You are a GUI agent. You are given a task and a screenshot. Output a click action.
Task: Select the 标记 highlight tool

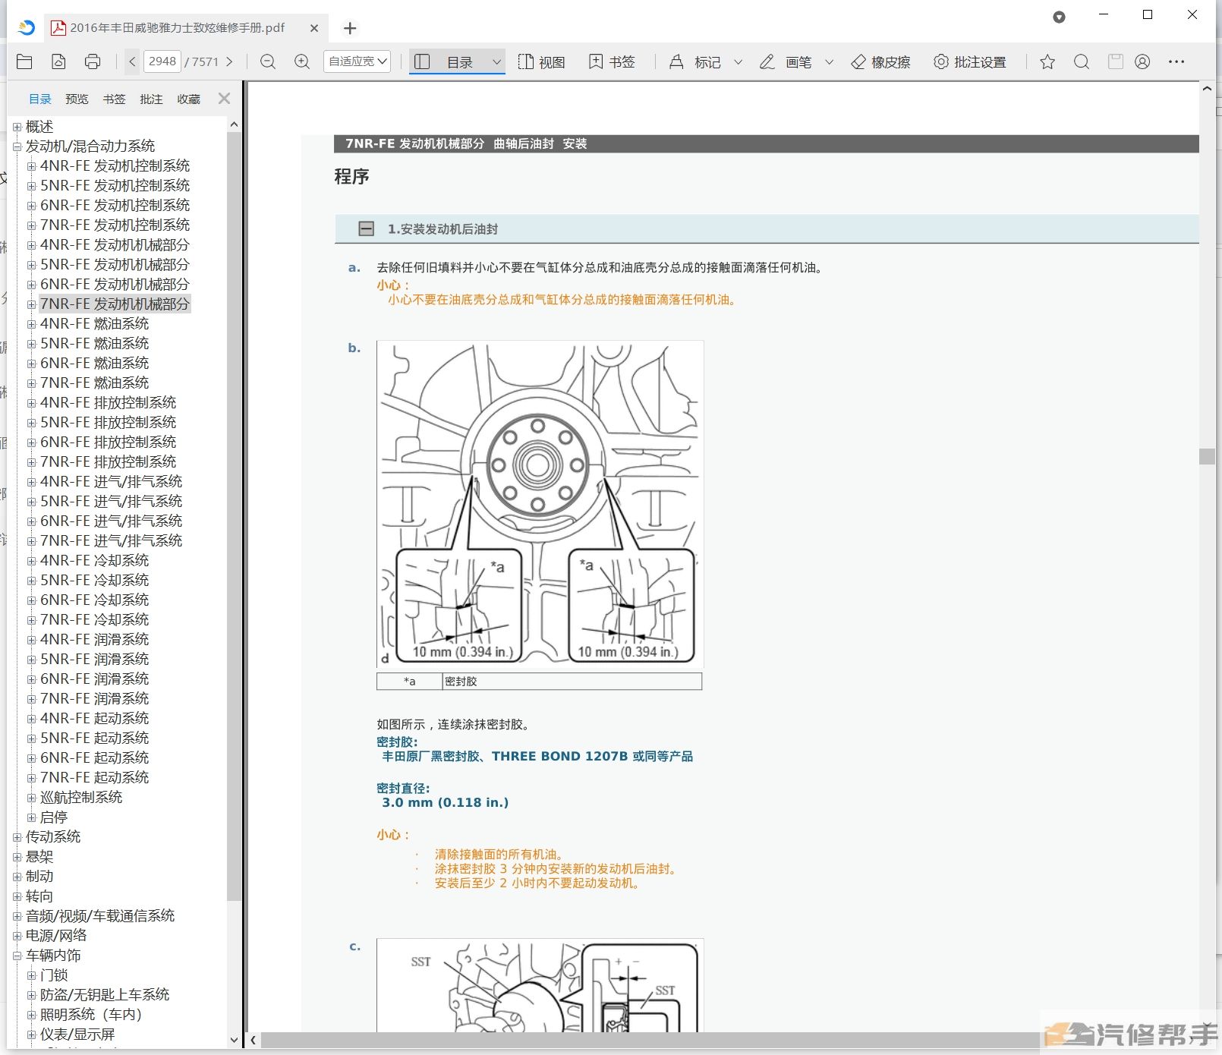pyautogui.click(x=695, y=61)
